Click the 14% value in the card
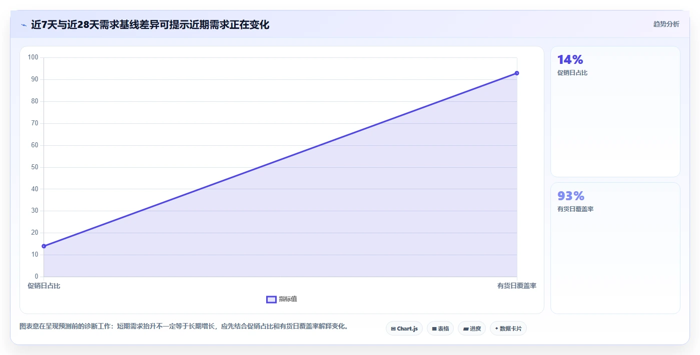The height and width of the screenshot is (355, 700). 570,60
